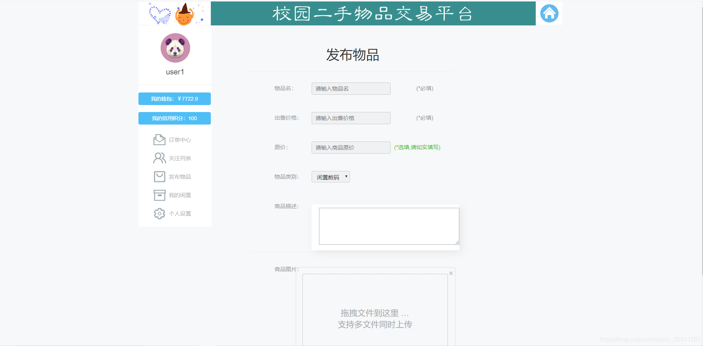Close the image upload area with the X
The width and height of the screenshot is (703, 346).
(451, 273)
